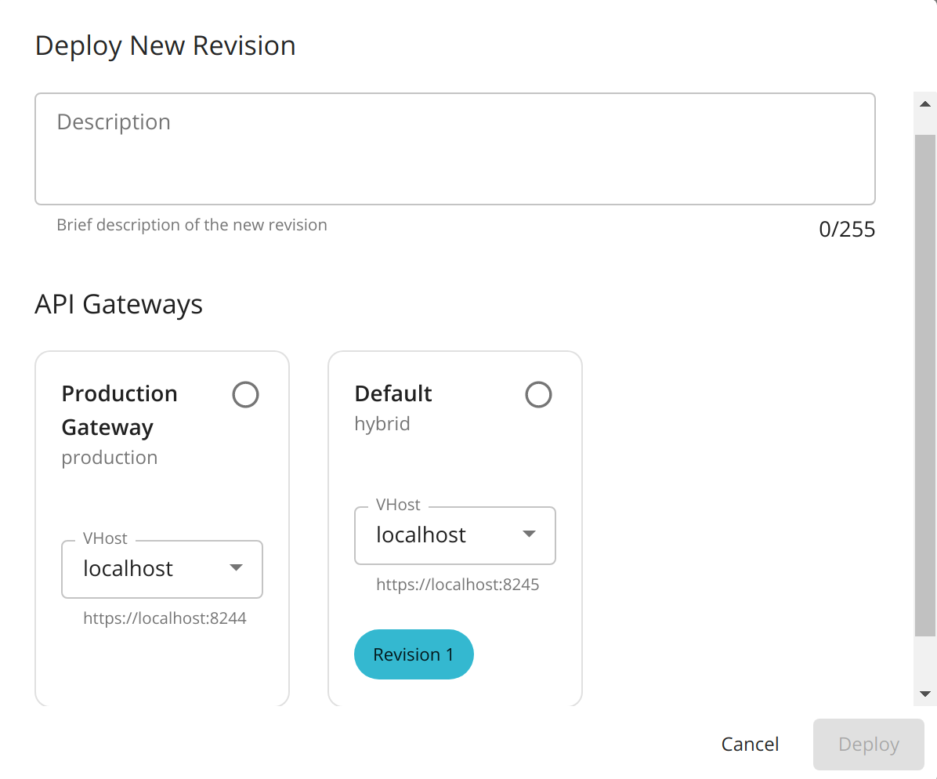The height and width of the screenshot is (779, 937).
Task: Click the https://localhost:8245 gateway URL
Action: click(458, 584)
